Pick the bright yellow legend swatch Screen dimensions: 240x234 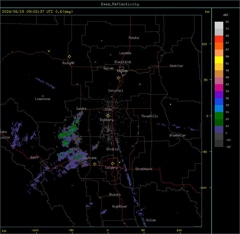(x=219, y=60)
